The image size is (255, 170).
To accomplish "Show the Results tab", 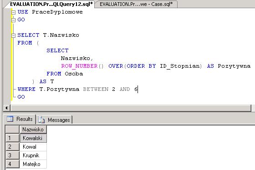I will pos(20,119).
